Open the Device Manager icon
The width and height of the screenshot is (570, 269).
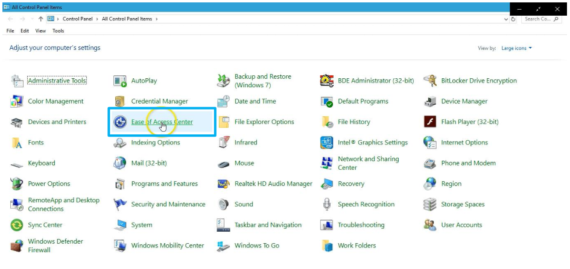click(x=430, y=102)
